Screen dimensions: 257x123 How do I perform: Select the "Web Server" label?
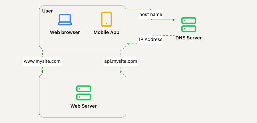(x=84, y=106)
